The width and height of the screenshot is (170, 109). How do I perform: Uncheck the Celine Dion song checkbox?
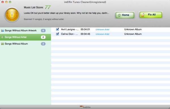(58, 34)
